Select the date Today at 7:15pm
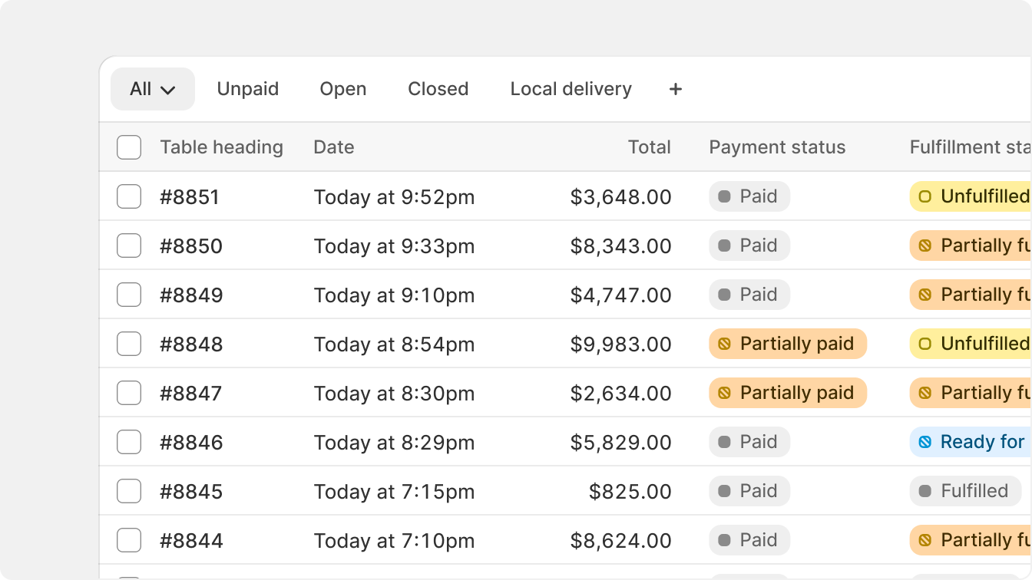 [394, 492]
